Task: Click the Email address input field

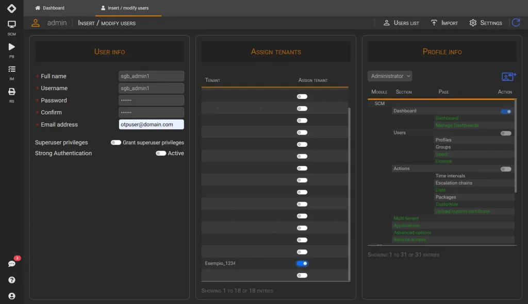Action: coord(151,125)
